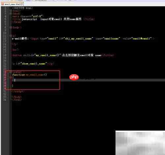Viewport: 165px width, 155px height.
Task: Click the closing body tag line
Action: pos(17,97)
